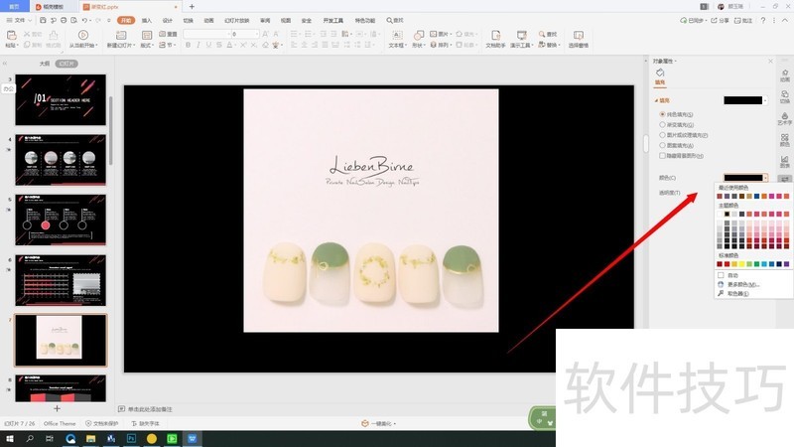Open the Transition side panel icon

pos(784,96)
